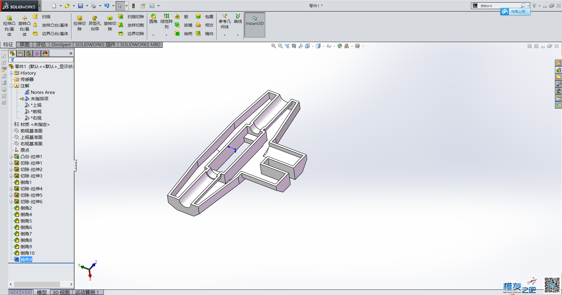562x295 pixels.
Task: Expand the History folder
Action: [11, 73]
